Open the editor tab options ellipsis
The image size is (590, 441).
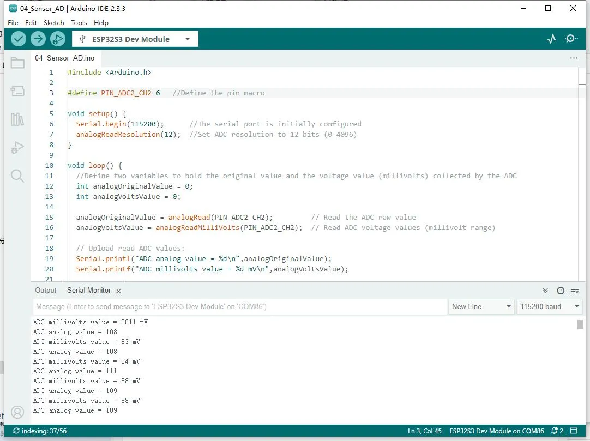tap(574, 58)
